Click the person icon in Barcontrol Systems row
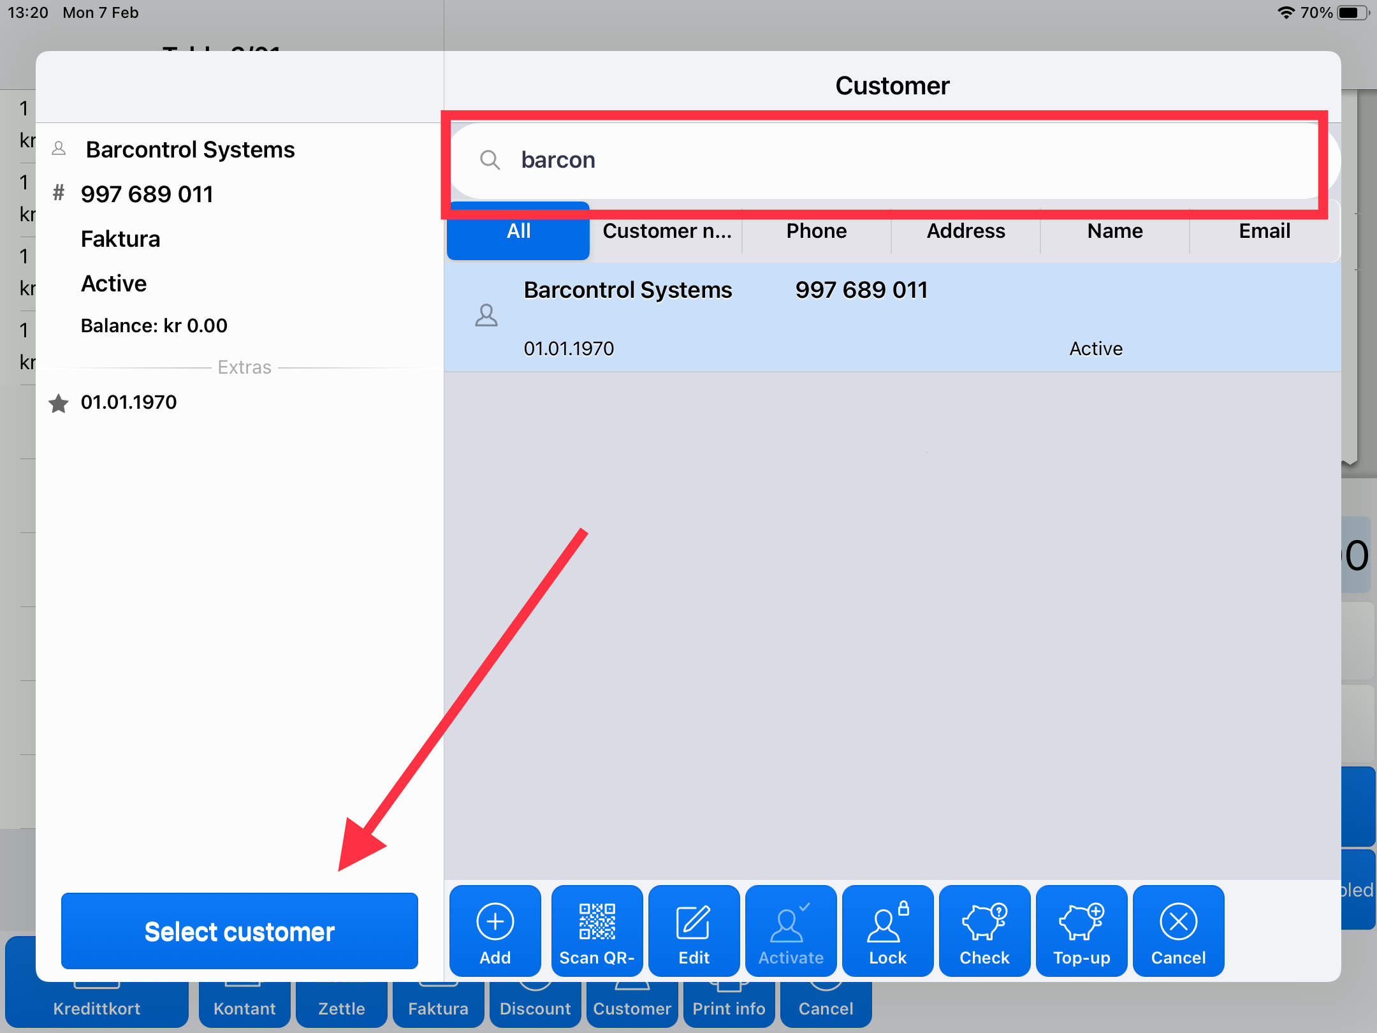The height and width of the screenshot is (1033, 1377). pos(486,315)
